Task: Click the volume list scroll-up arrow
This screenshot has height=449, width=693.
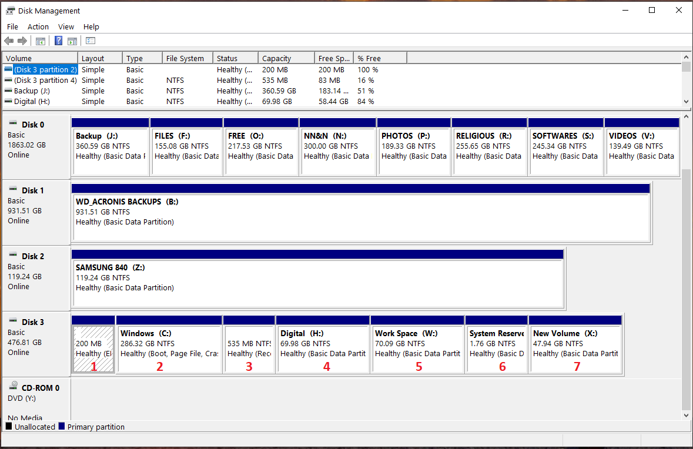Action: point(686,57)
